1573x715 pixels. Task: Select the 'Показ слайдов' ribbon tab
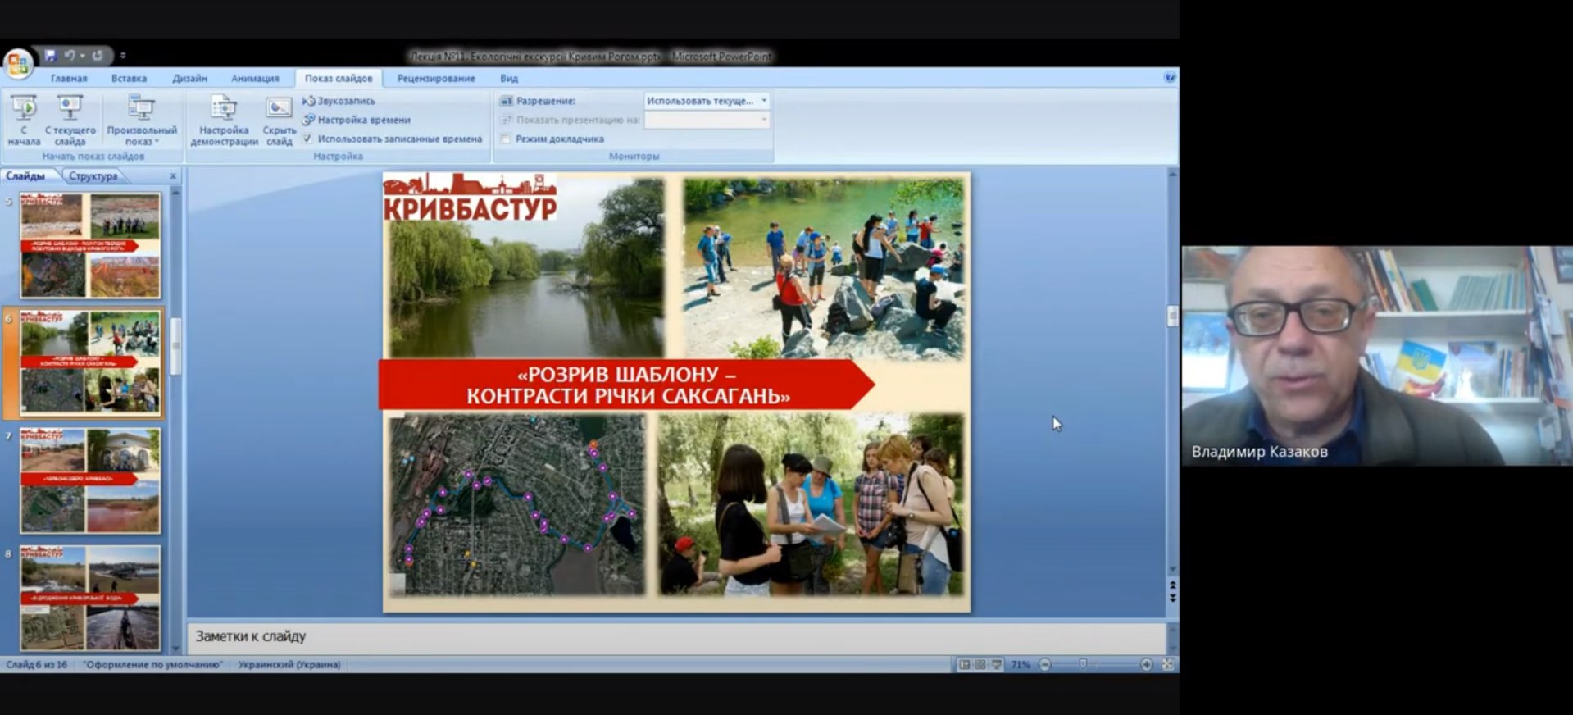point(339,78)
